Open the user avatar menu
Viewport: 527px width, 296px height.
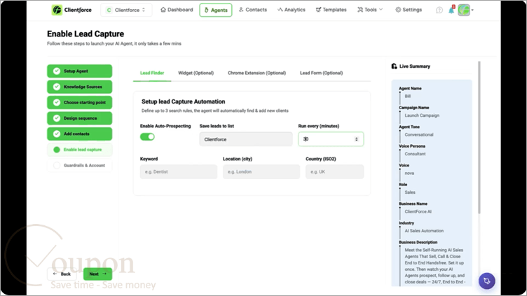point(465,10)
